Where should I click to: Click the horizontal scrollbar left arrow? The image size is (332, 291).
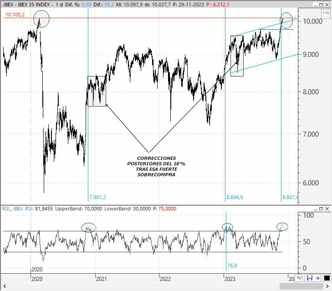point(5,286)
